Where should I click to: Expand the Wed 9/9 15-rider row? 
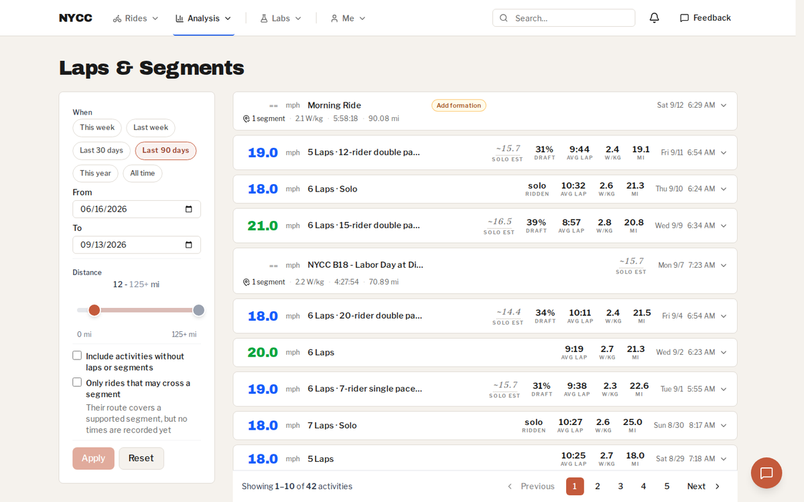click(x=724, y=226)
